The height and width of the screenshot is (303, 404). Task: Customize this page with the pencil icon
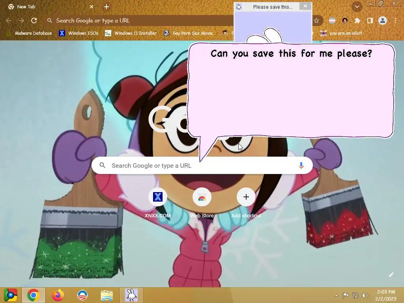coord(391,275)
